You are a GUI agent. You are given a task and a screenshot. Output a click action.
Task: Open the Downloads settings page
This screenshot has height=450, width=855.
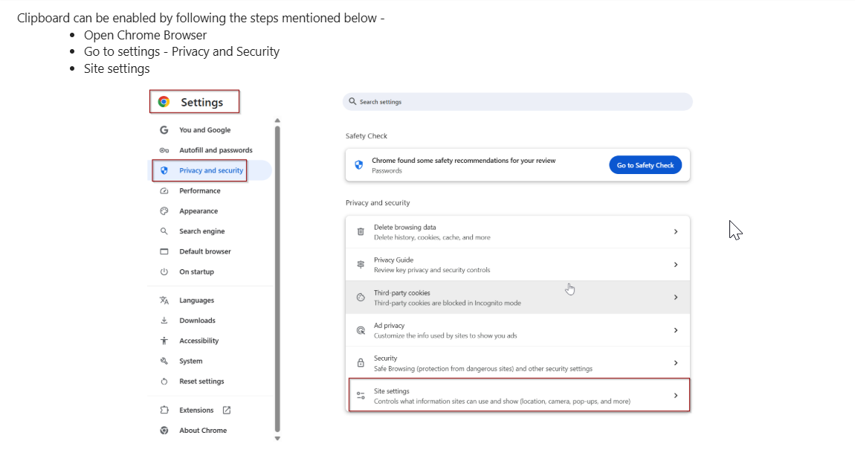coord(197,320)
